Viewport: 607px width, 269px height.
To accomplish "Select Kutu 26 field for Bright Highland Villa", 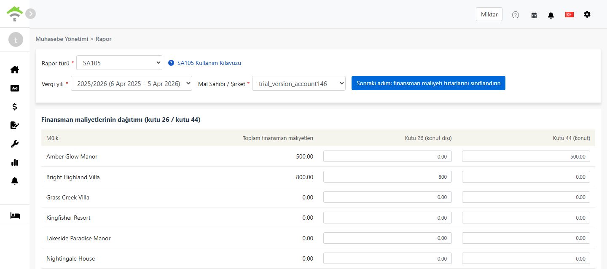I will (387, 177).
